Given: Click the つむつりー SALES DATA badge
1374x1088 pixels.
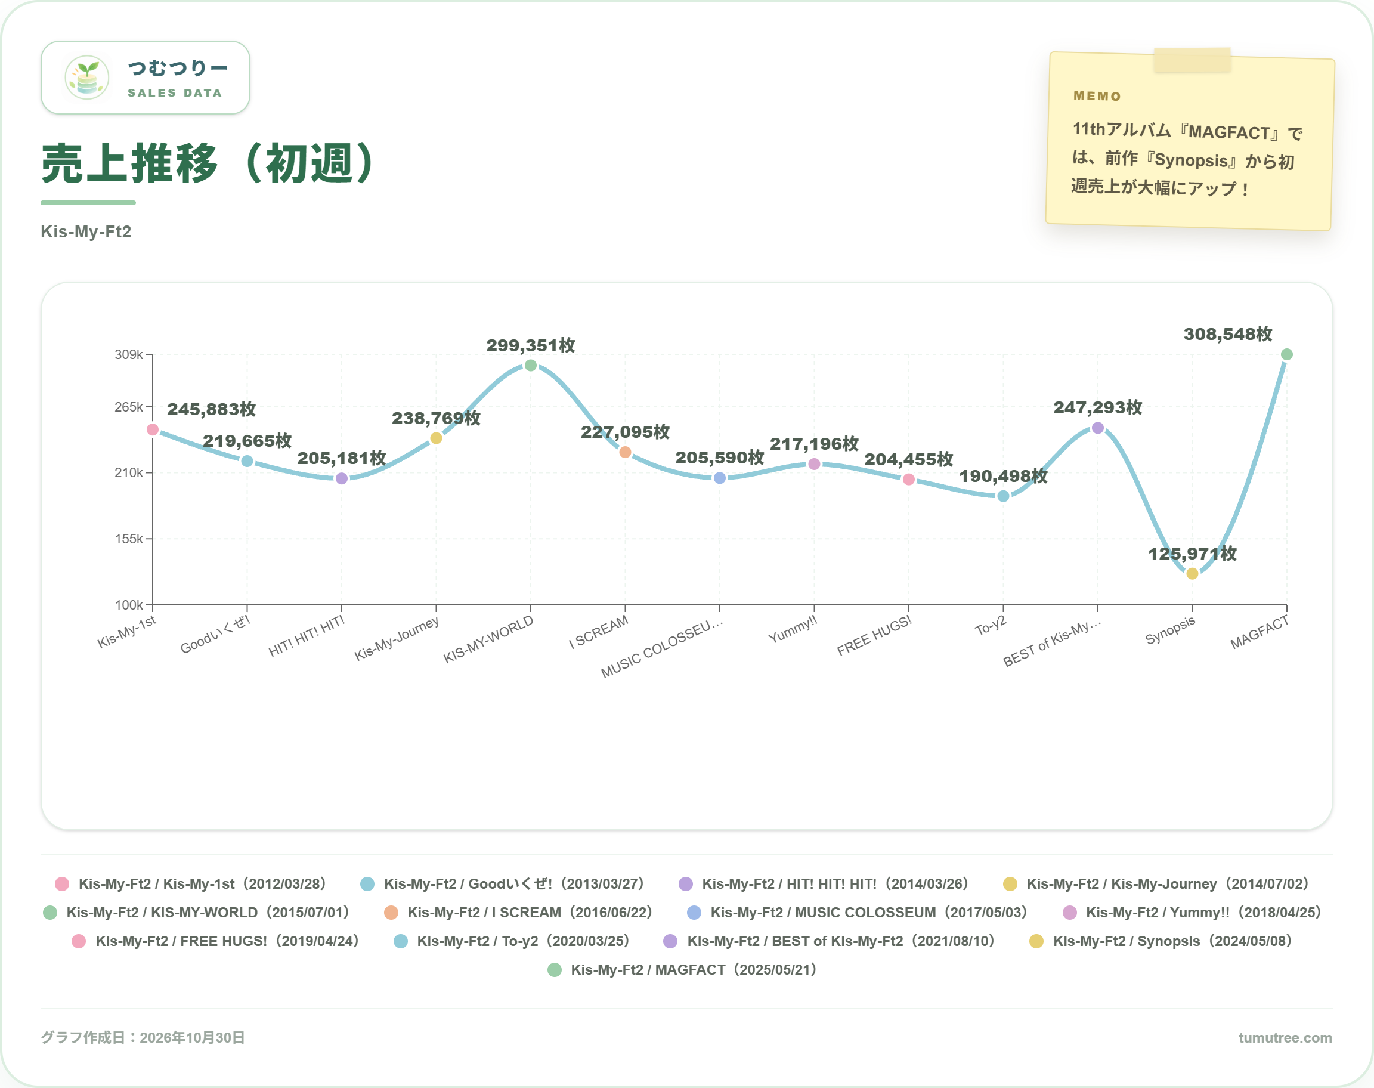Looking at the screenshot, I should 145,78.
